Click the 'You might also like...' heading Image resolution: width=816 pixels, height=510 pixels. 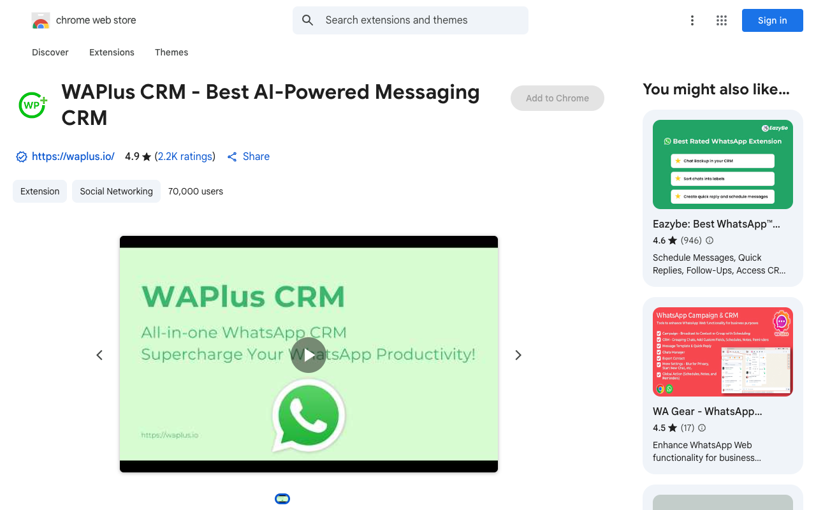click(716, 89)
